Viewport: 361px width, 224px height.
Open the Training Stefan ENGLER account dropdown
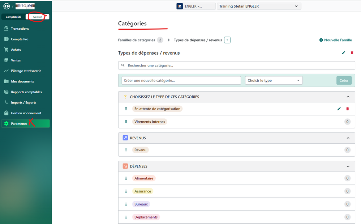click(x=259, y=6)
